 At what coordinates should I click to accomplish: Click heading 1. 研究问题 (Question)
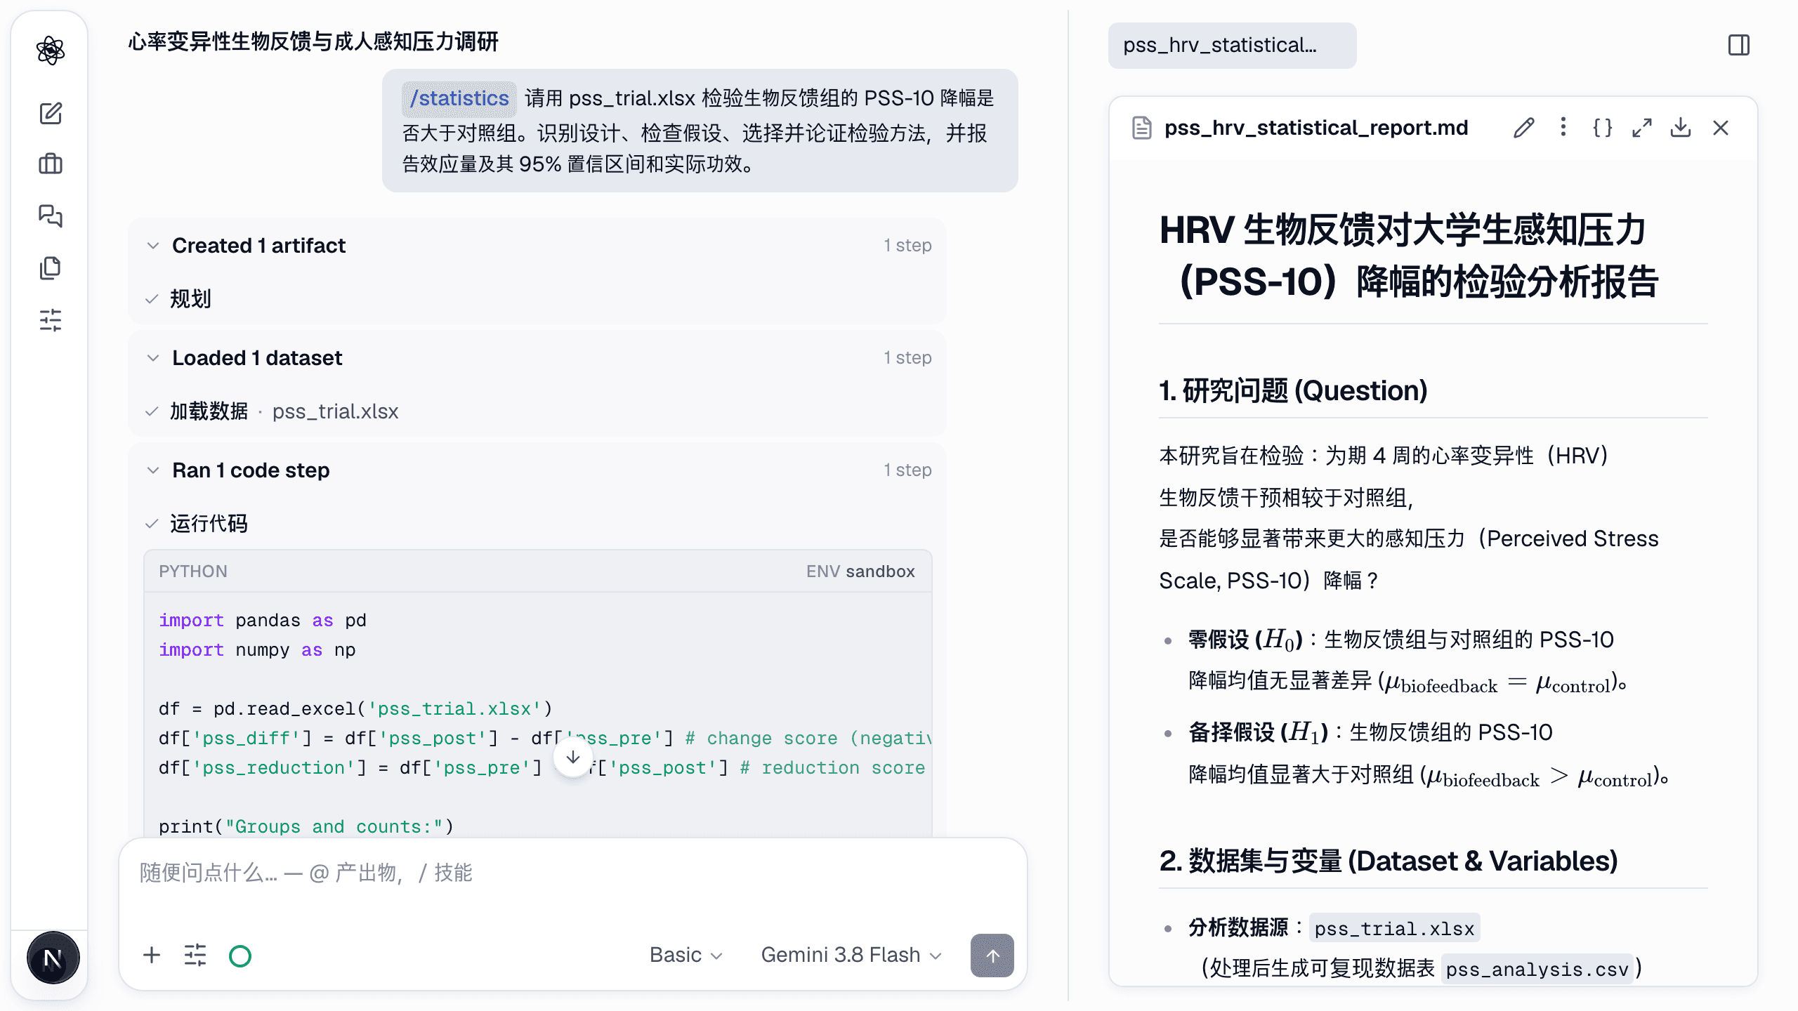point(1293,391)
